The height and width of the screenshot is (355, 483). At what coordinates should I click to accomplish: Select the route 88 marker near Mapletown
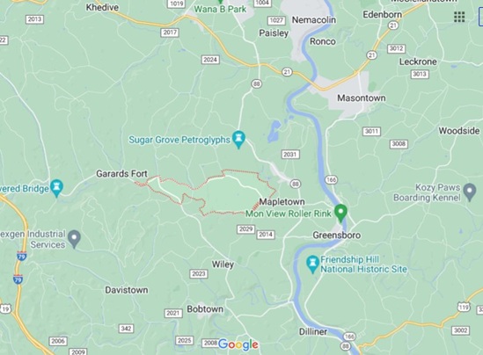296,184
